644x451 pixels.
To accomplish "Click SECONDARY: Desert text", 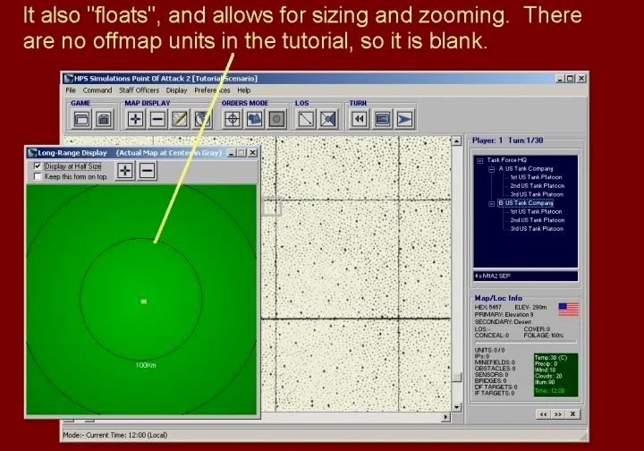I will 503,321.
